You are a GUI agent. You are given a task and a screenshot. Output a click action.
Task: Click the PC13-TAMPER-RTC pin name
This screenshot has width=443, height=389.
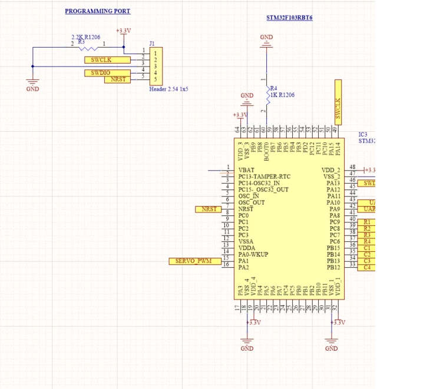pyautogui.click(x=265, y=177)
